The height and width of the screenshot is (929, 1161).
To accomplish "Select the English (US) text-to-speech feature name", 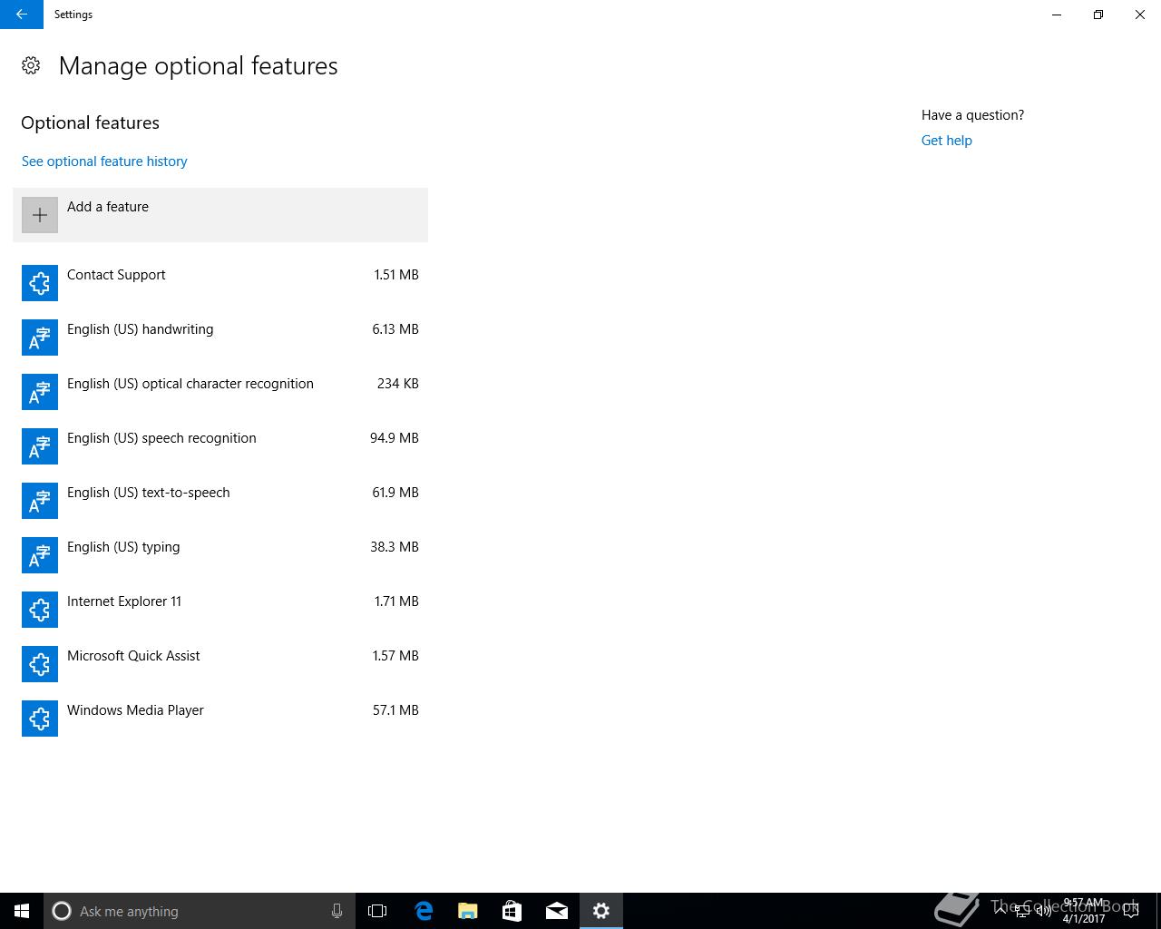I will (149, 493).
